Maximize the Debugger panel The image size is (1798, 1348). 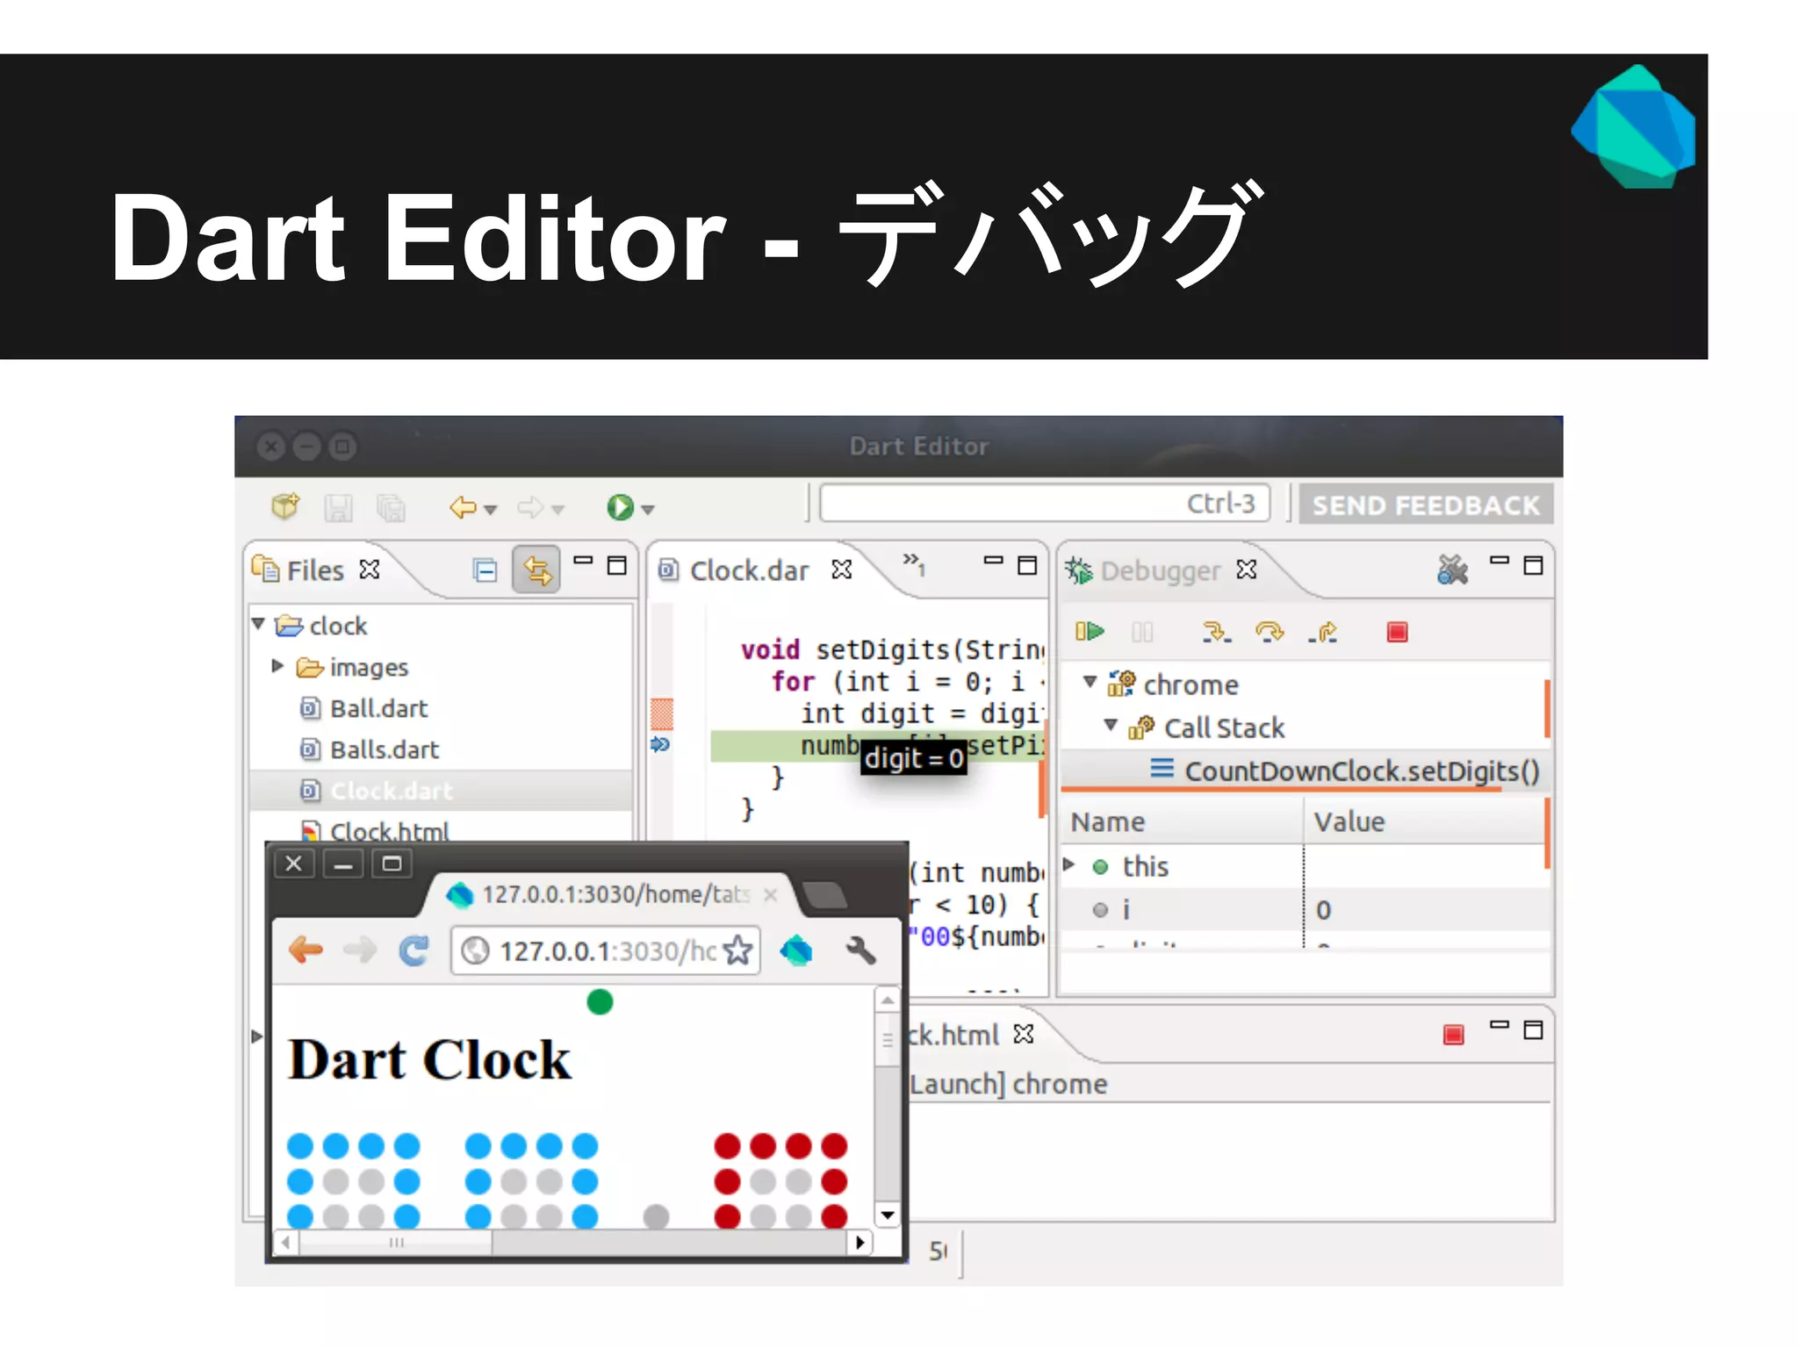coord(1534,565)
